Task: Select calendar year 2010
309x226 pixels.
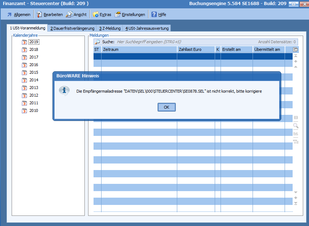Action: (x=33, y=110)
